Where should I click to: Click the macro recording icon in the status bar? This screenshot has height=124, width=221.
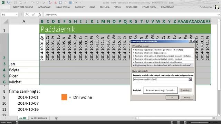17,122
